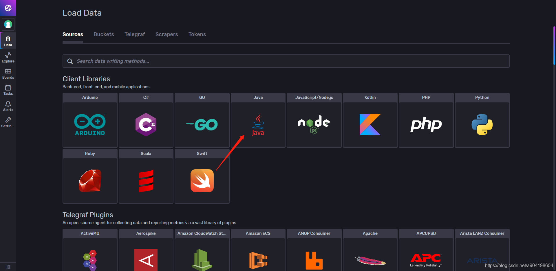The height and width of the screenshot is (271, 556).
Task: Choose the C# client library logo
Action: click(x=146, y=125)
